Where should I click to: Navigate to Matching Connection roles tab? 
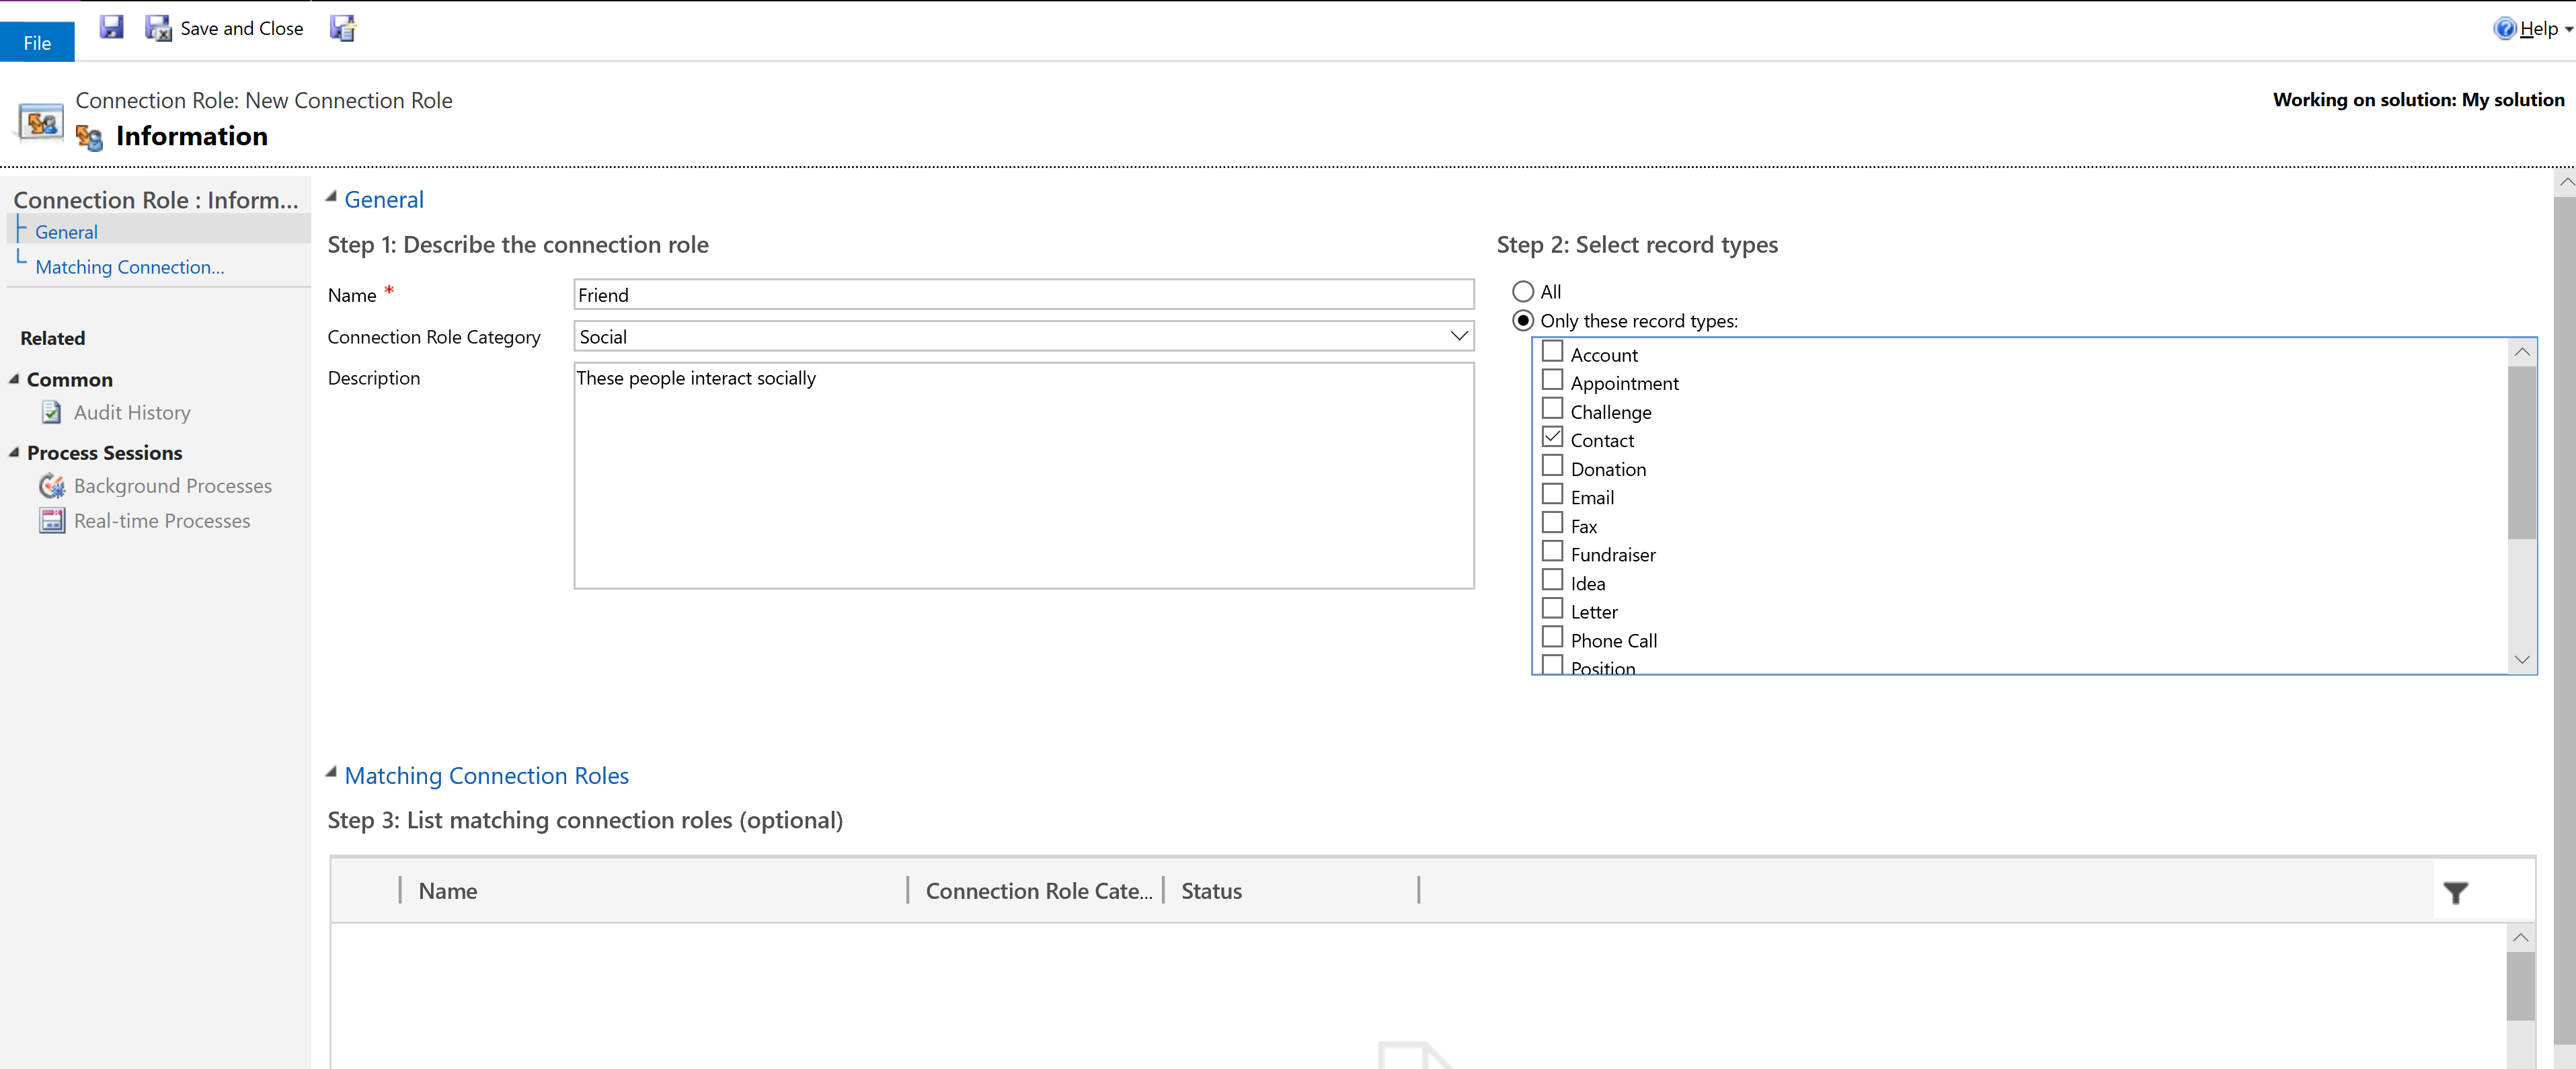128,266
